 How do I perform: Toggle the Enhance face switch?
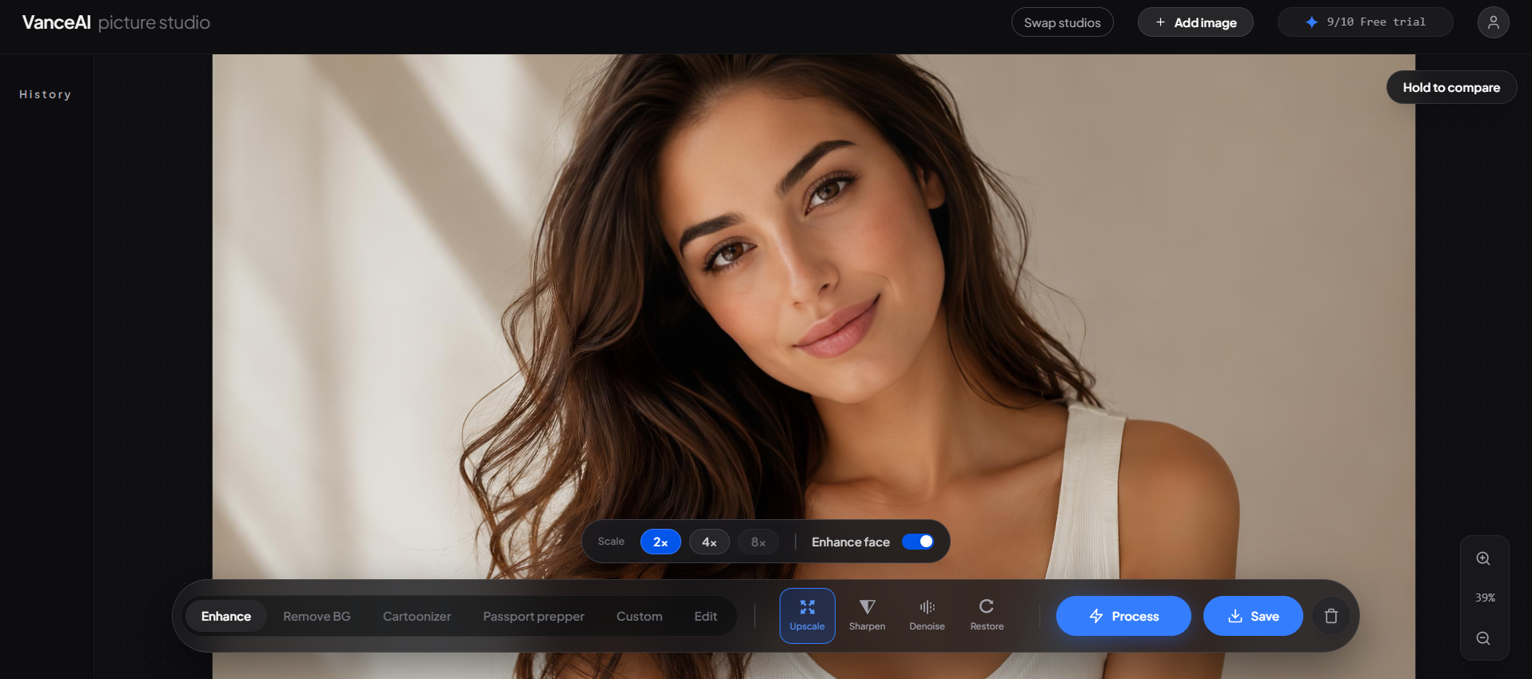(918, 542)
